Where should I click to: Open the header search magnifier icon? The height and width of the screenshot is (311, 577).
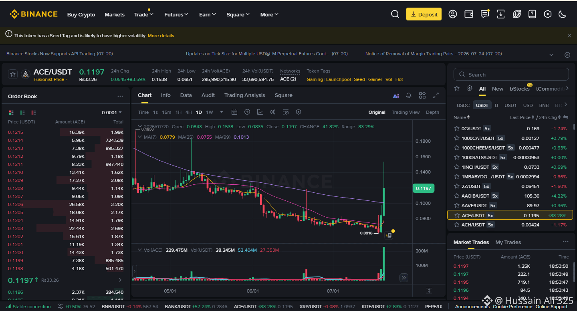pos(395,14)
